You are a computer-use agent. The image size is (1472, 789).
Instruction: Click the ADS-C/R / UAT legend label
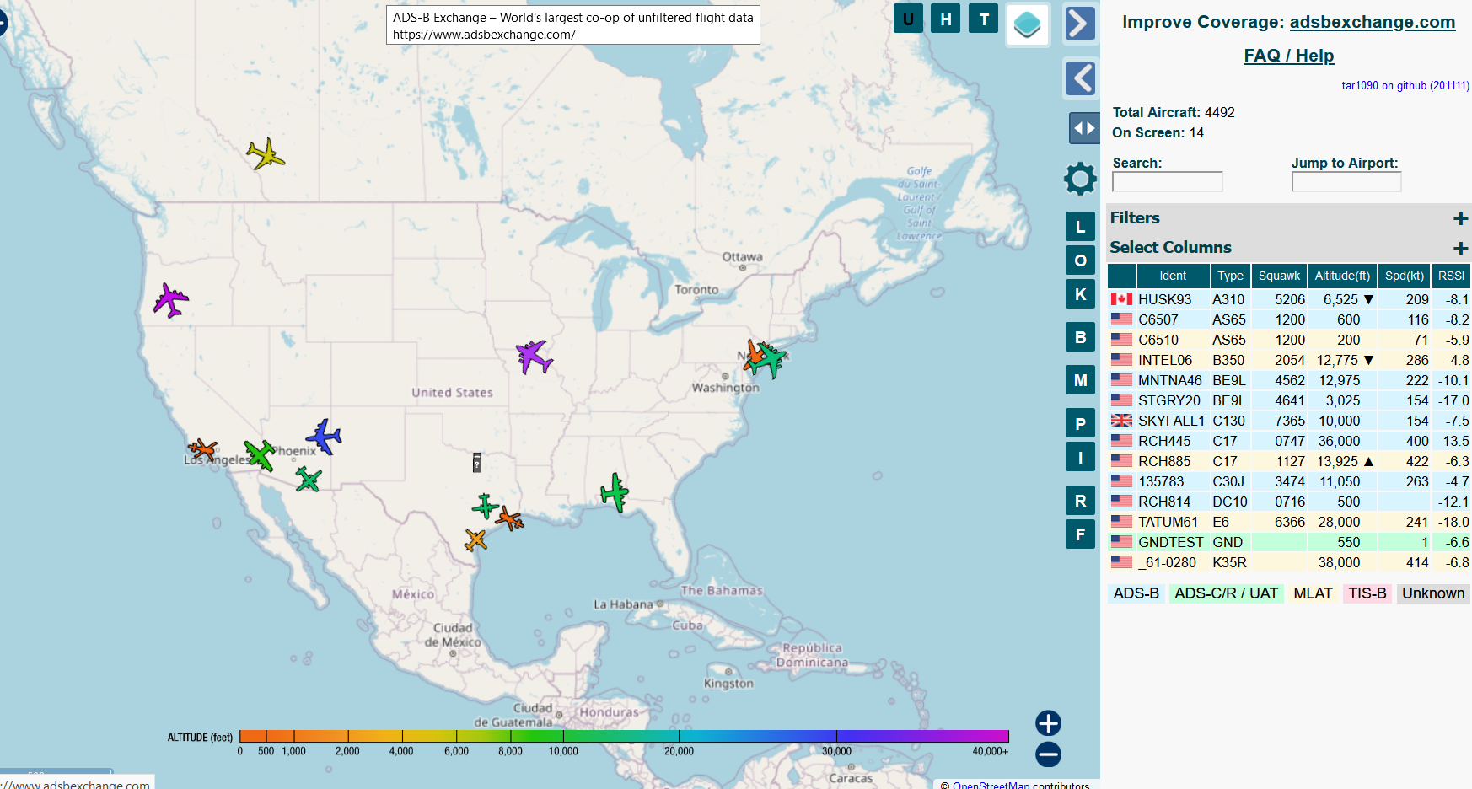[1226, 593]
